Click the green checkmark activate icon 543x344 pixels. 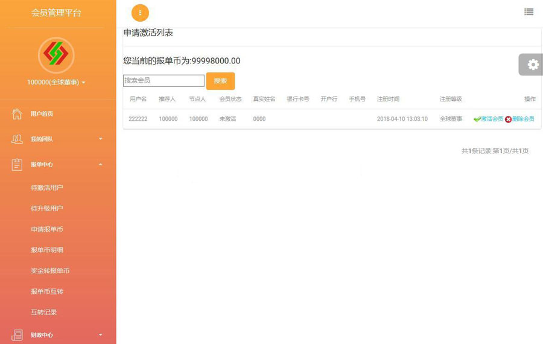pos(477,119)
